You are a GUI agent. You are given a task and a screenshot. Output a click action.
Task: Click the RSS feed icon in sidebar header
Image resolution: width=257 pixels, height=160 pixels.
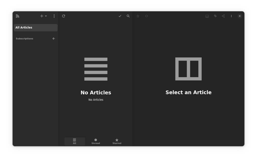point(17,16)
